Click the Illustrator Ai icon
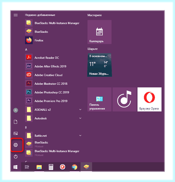 29,84
